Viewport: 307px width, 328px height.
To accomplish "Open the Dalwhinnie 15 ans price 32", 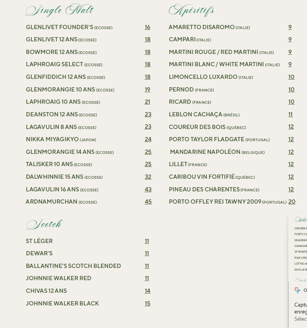I will pyautogui.click(x=148, y=177).
